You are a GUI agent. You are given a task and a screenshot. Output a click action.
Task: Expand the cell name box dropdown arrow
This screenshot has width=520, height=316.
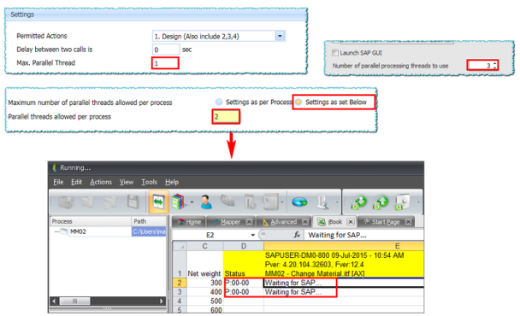[252, 235]
